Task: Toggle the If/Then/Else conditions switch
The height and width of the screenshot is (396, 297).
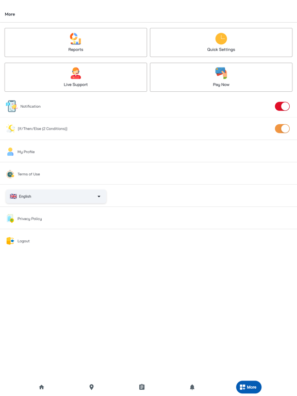Action: [282, 128]
